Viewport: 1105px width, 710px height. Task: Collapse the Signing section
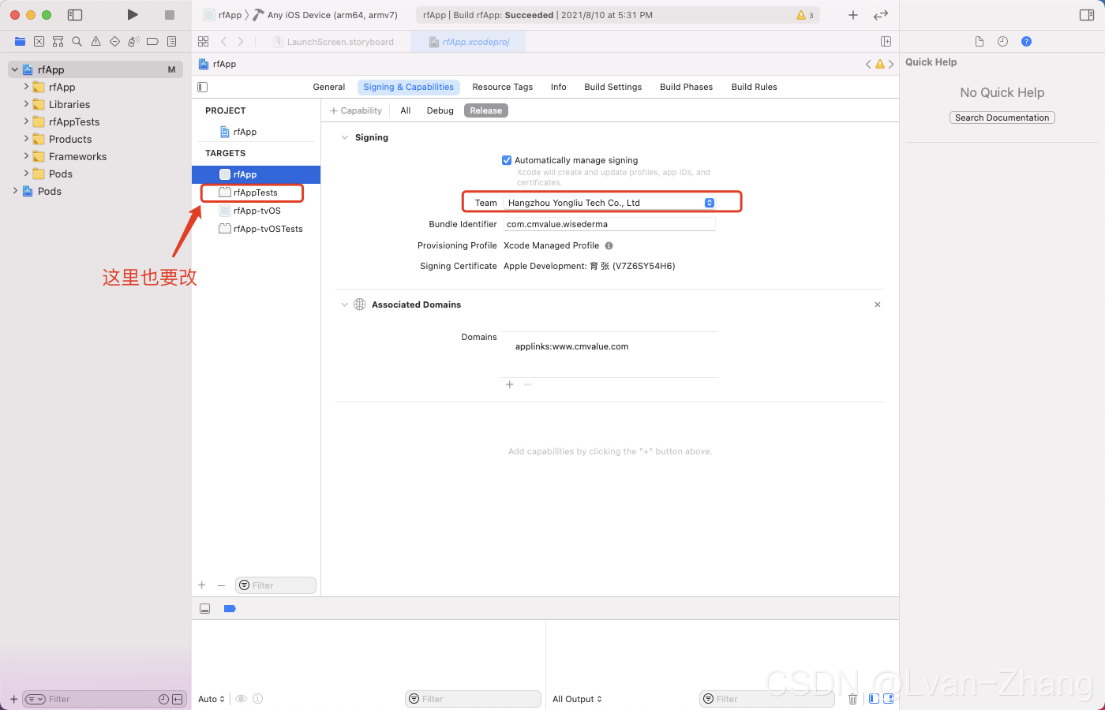tap(344, 137)
